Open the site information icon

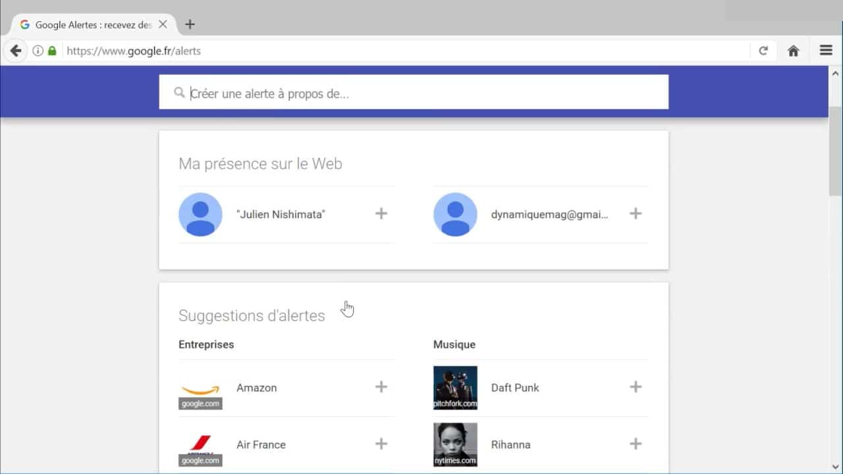[38, 51]
